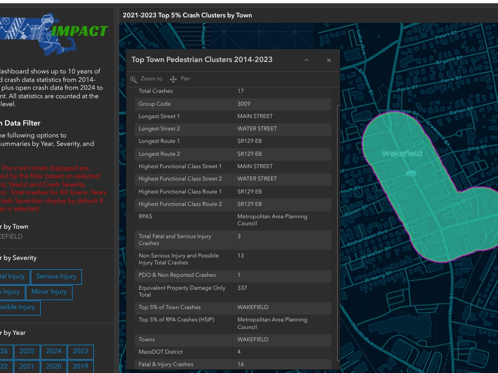Click the Armory St label on map
This screenshot has height=373, width=498.
pos(378,277)
